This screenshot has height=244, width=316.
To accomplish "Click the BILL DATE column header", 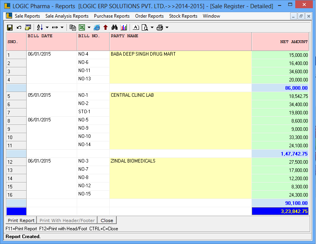I will 52,42.
